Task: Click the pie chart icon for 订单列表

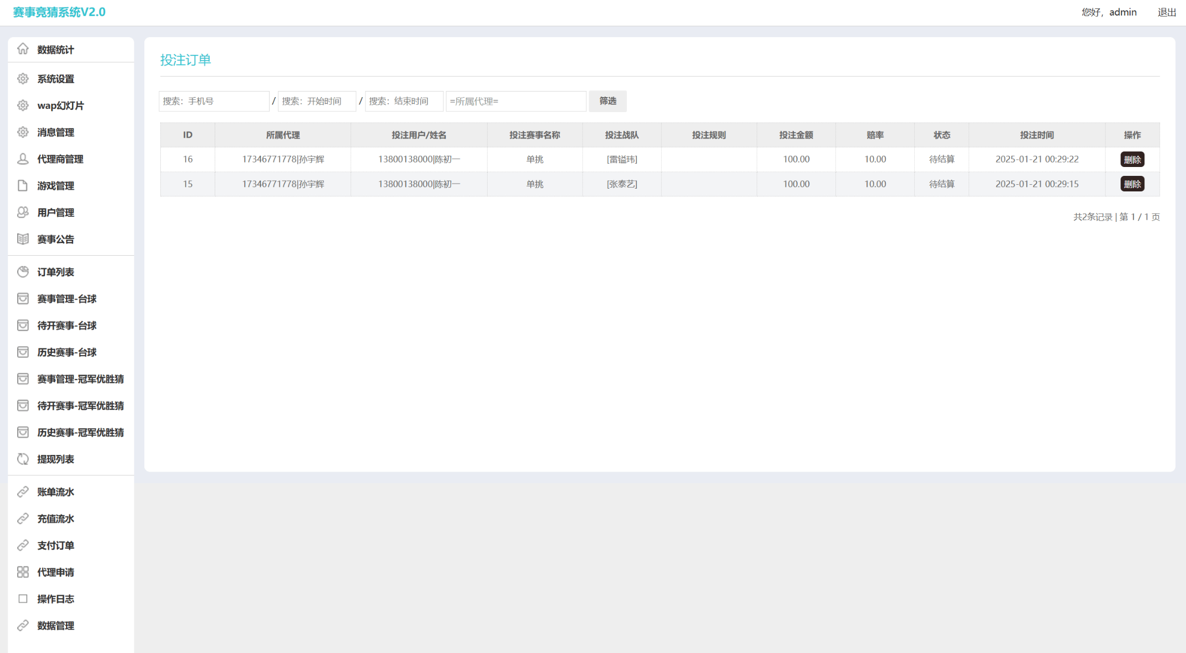Action: coord(23,272)
